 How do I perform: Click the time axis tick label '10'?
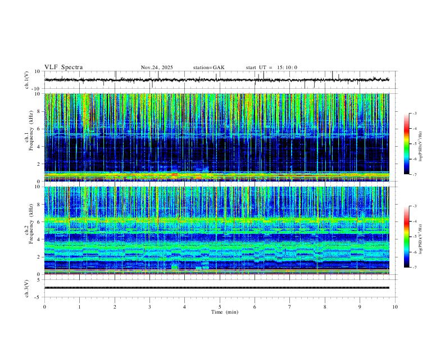pyautogui.click(x=395, y=307)
